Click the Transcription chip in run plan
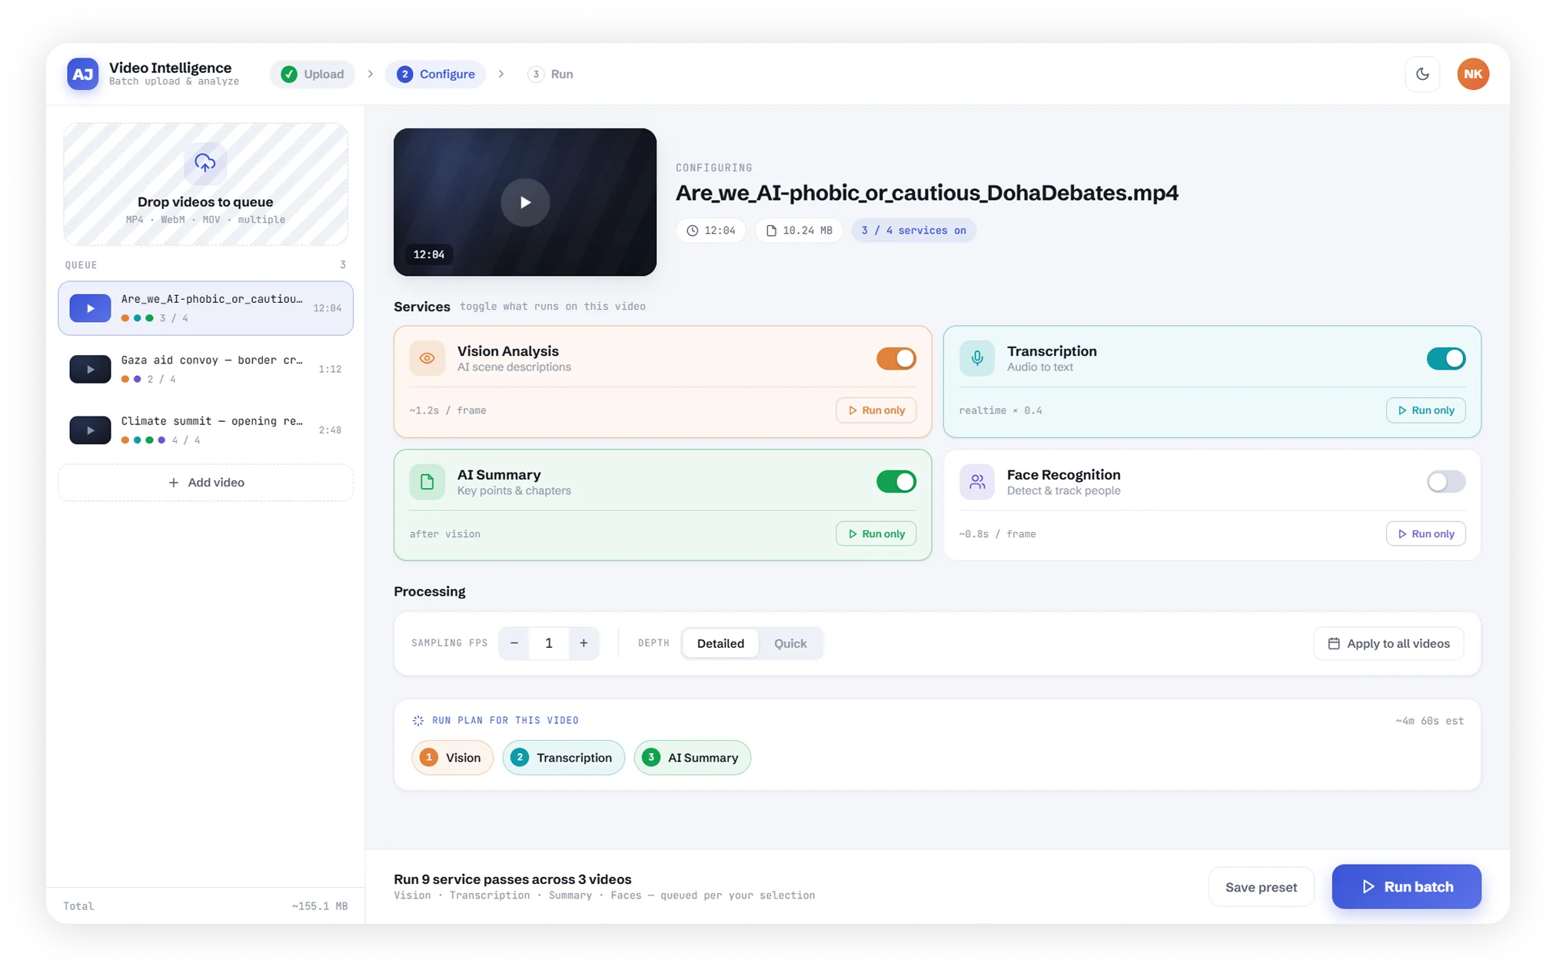The width and height of the screenshot is (1556, 973). (x=564, y=758)
